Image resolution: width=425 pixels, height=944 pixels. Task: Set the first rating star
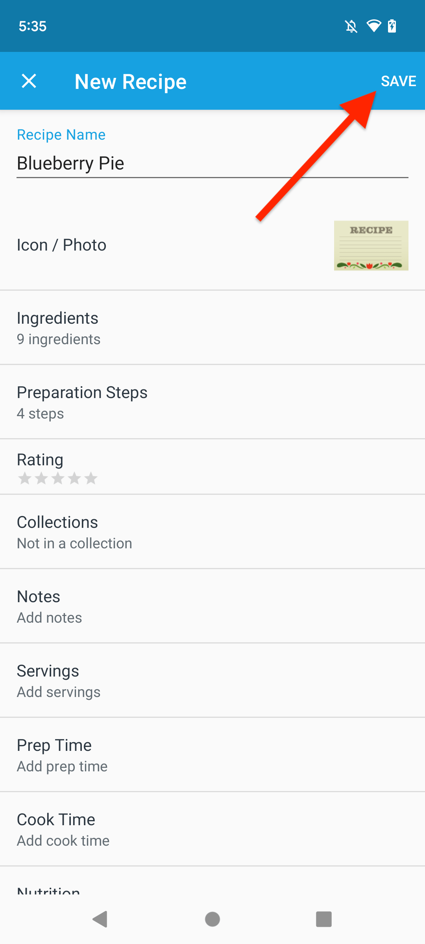click(25, 478)
